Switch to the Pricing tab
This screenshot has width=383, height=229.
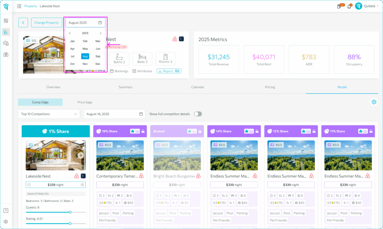pos(270,87)
